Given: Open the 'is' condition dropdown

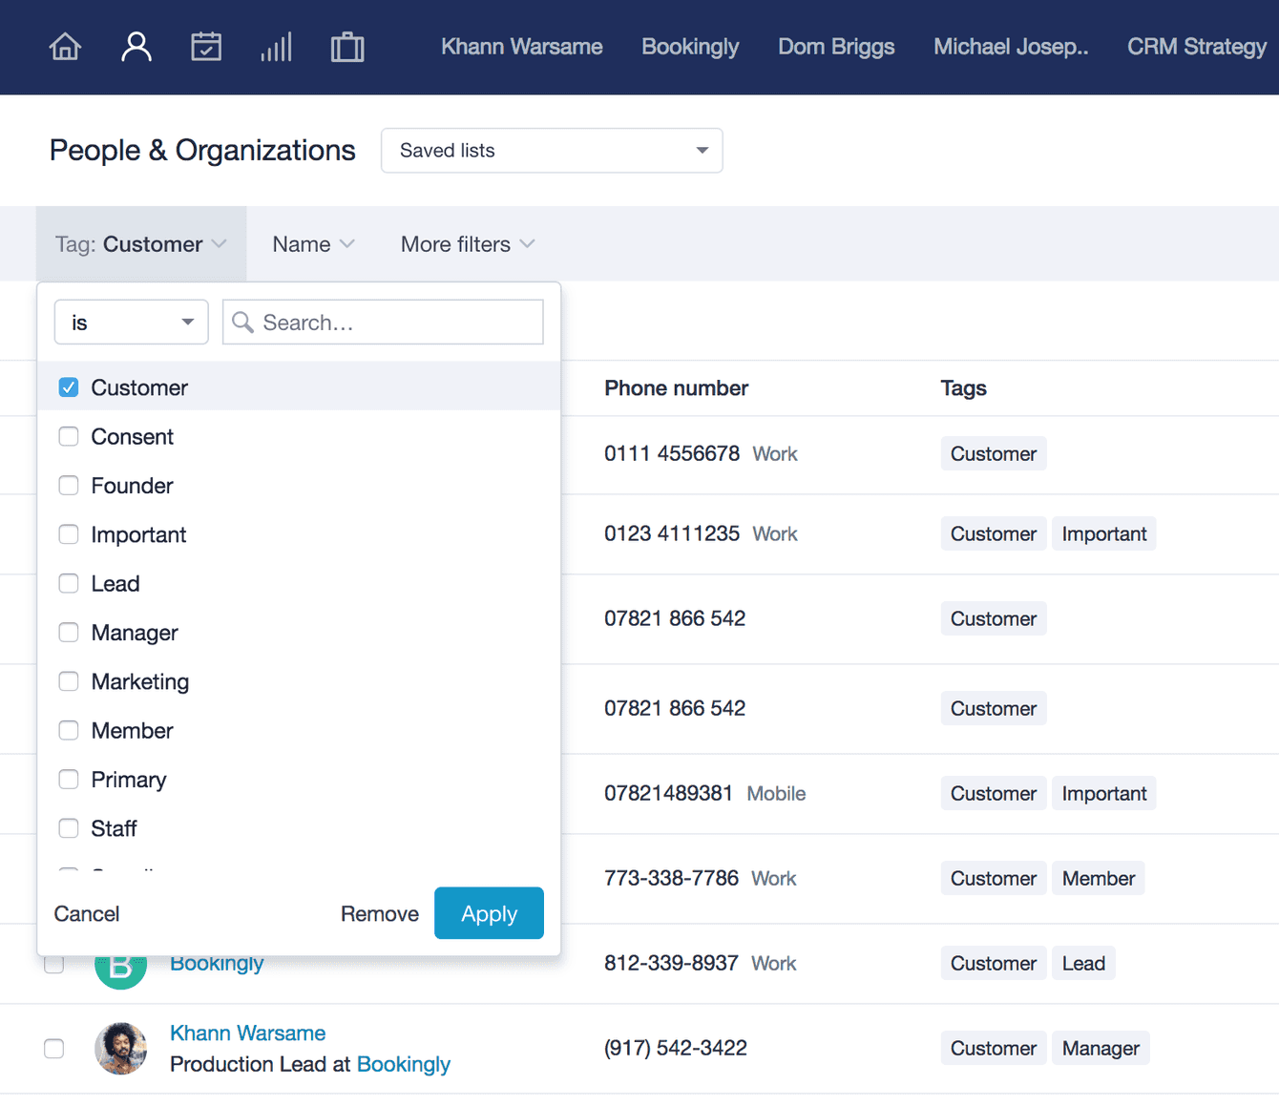Looking at the screenshot, I should [x=132, y=323].
